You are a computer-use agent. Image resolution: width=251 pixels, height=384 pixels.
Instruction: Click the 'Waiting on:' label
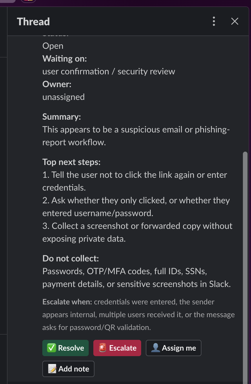[65, 59]
